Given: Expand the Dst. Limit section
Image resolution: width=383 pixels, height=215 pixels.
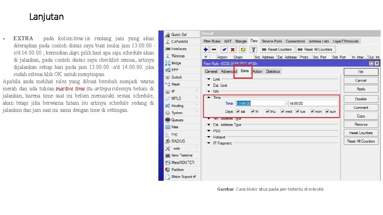Looking at the screenshot, I should (x=209, y=85).
